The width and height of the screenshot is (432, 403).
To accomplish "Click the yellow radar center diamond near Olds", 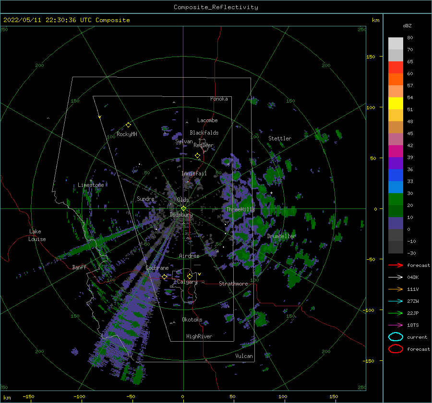I will pyautogui.click(x=183, y=208).
